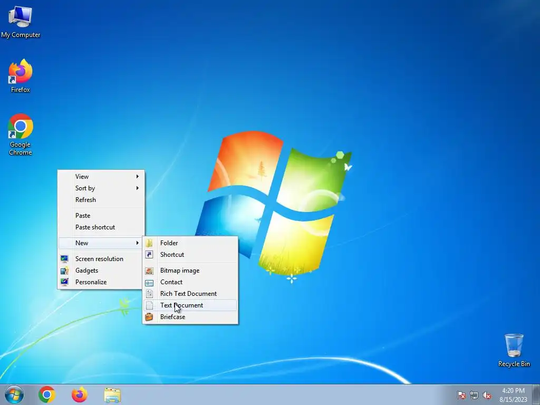Create a new Rich Text Document
The width and height of the screenshot is (540, 405).
[x=190, y=294]
